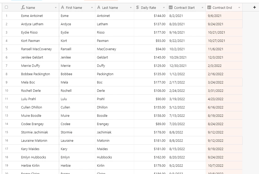
Task: Click the $162.00 daily rate cell
Action: click(151, 157)
